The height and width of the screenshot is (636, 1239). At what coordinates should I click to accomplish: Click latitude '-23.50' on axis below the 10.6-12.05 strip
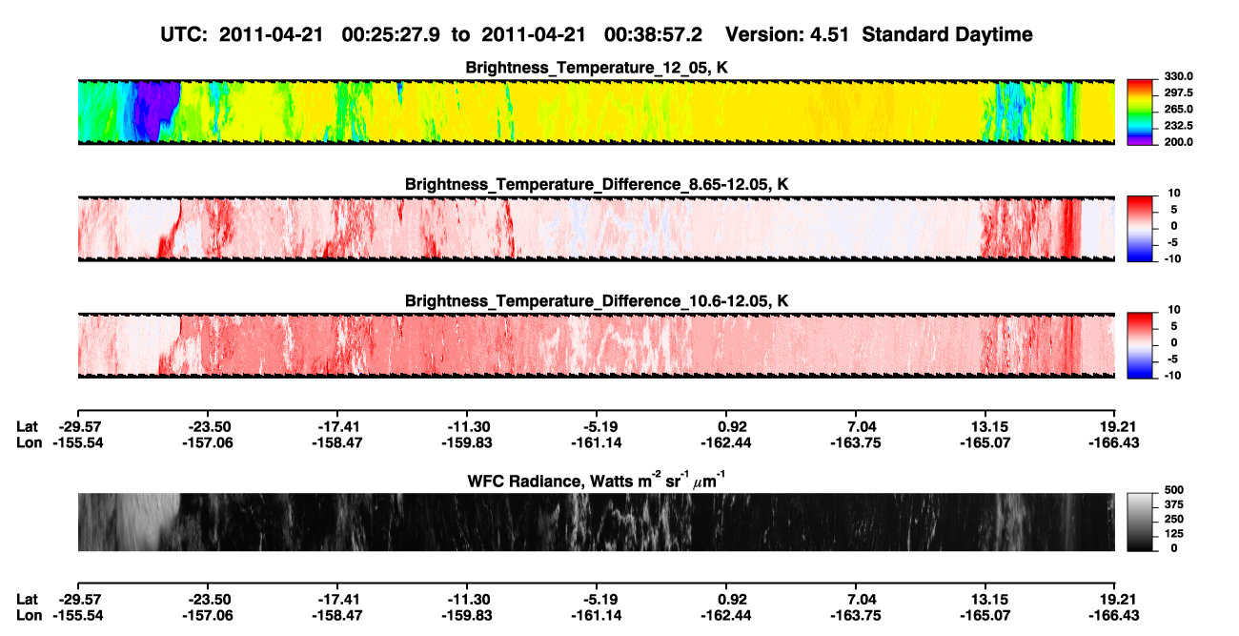pos(208,427)
